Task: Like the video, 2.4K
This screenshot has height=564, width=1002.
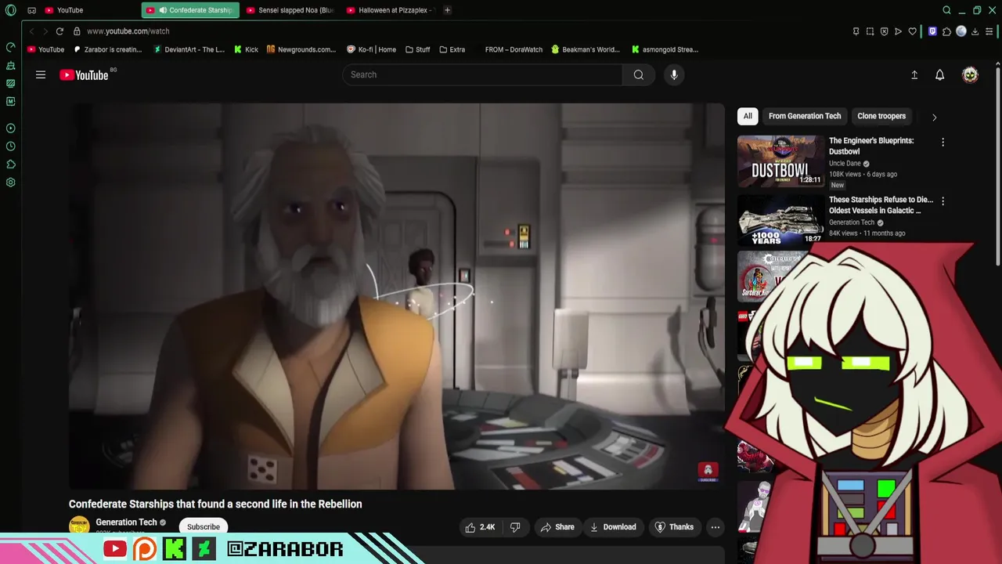Action: tap(480, 527)
